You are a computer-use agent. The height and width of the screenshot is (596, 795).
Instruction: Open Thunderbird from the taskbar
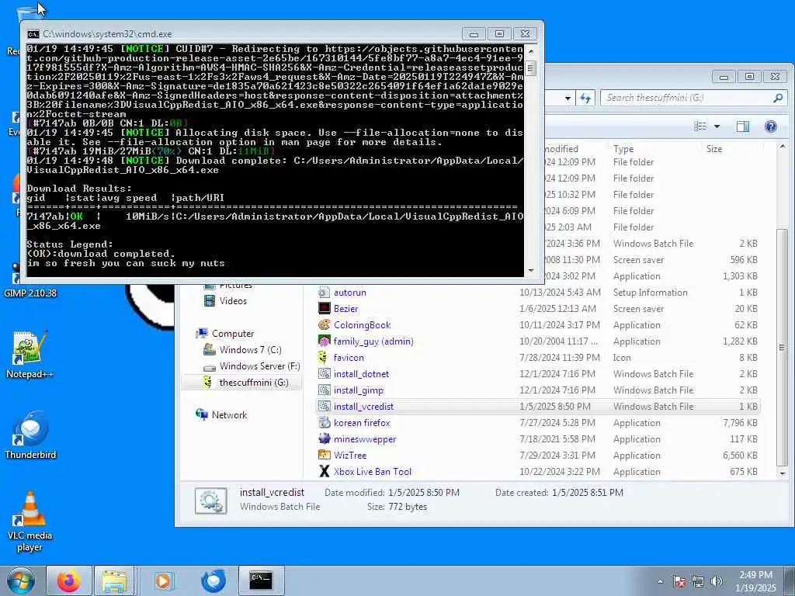pyautogui.click(x=214, y=580)
